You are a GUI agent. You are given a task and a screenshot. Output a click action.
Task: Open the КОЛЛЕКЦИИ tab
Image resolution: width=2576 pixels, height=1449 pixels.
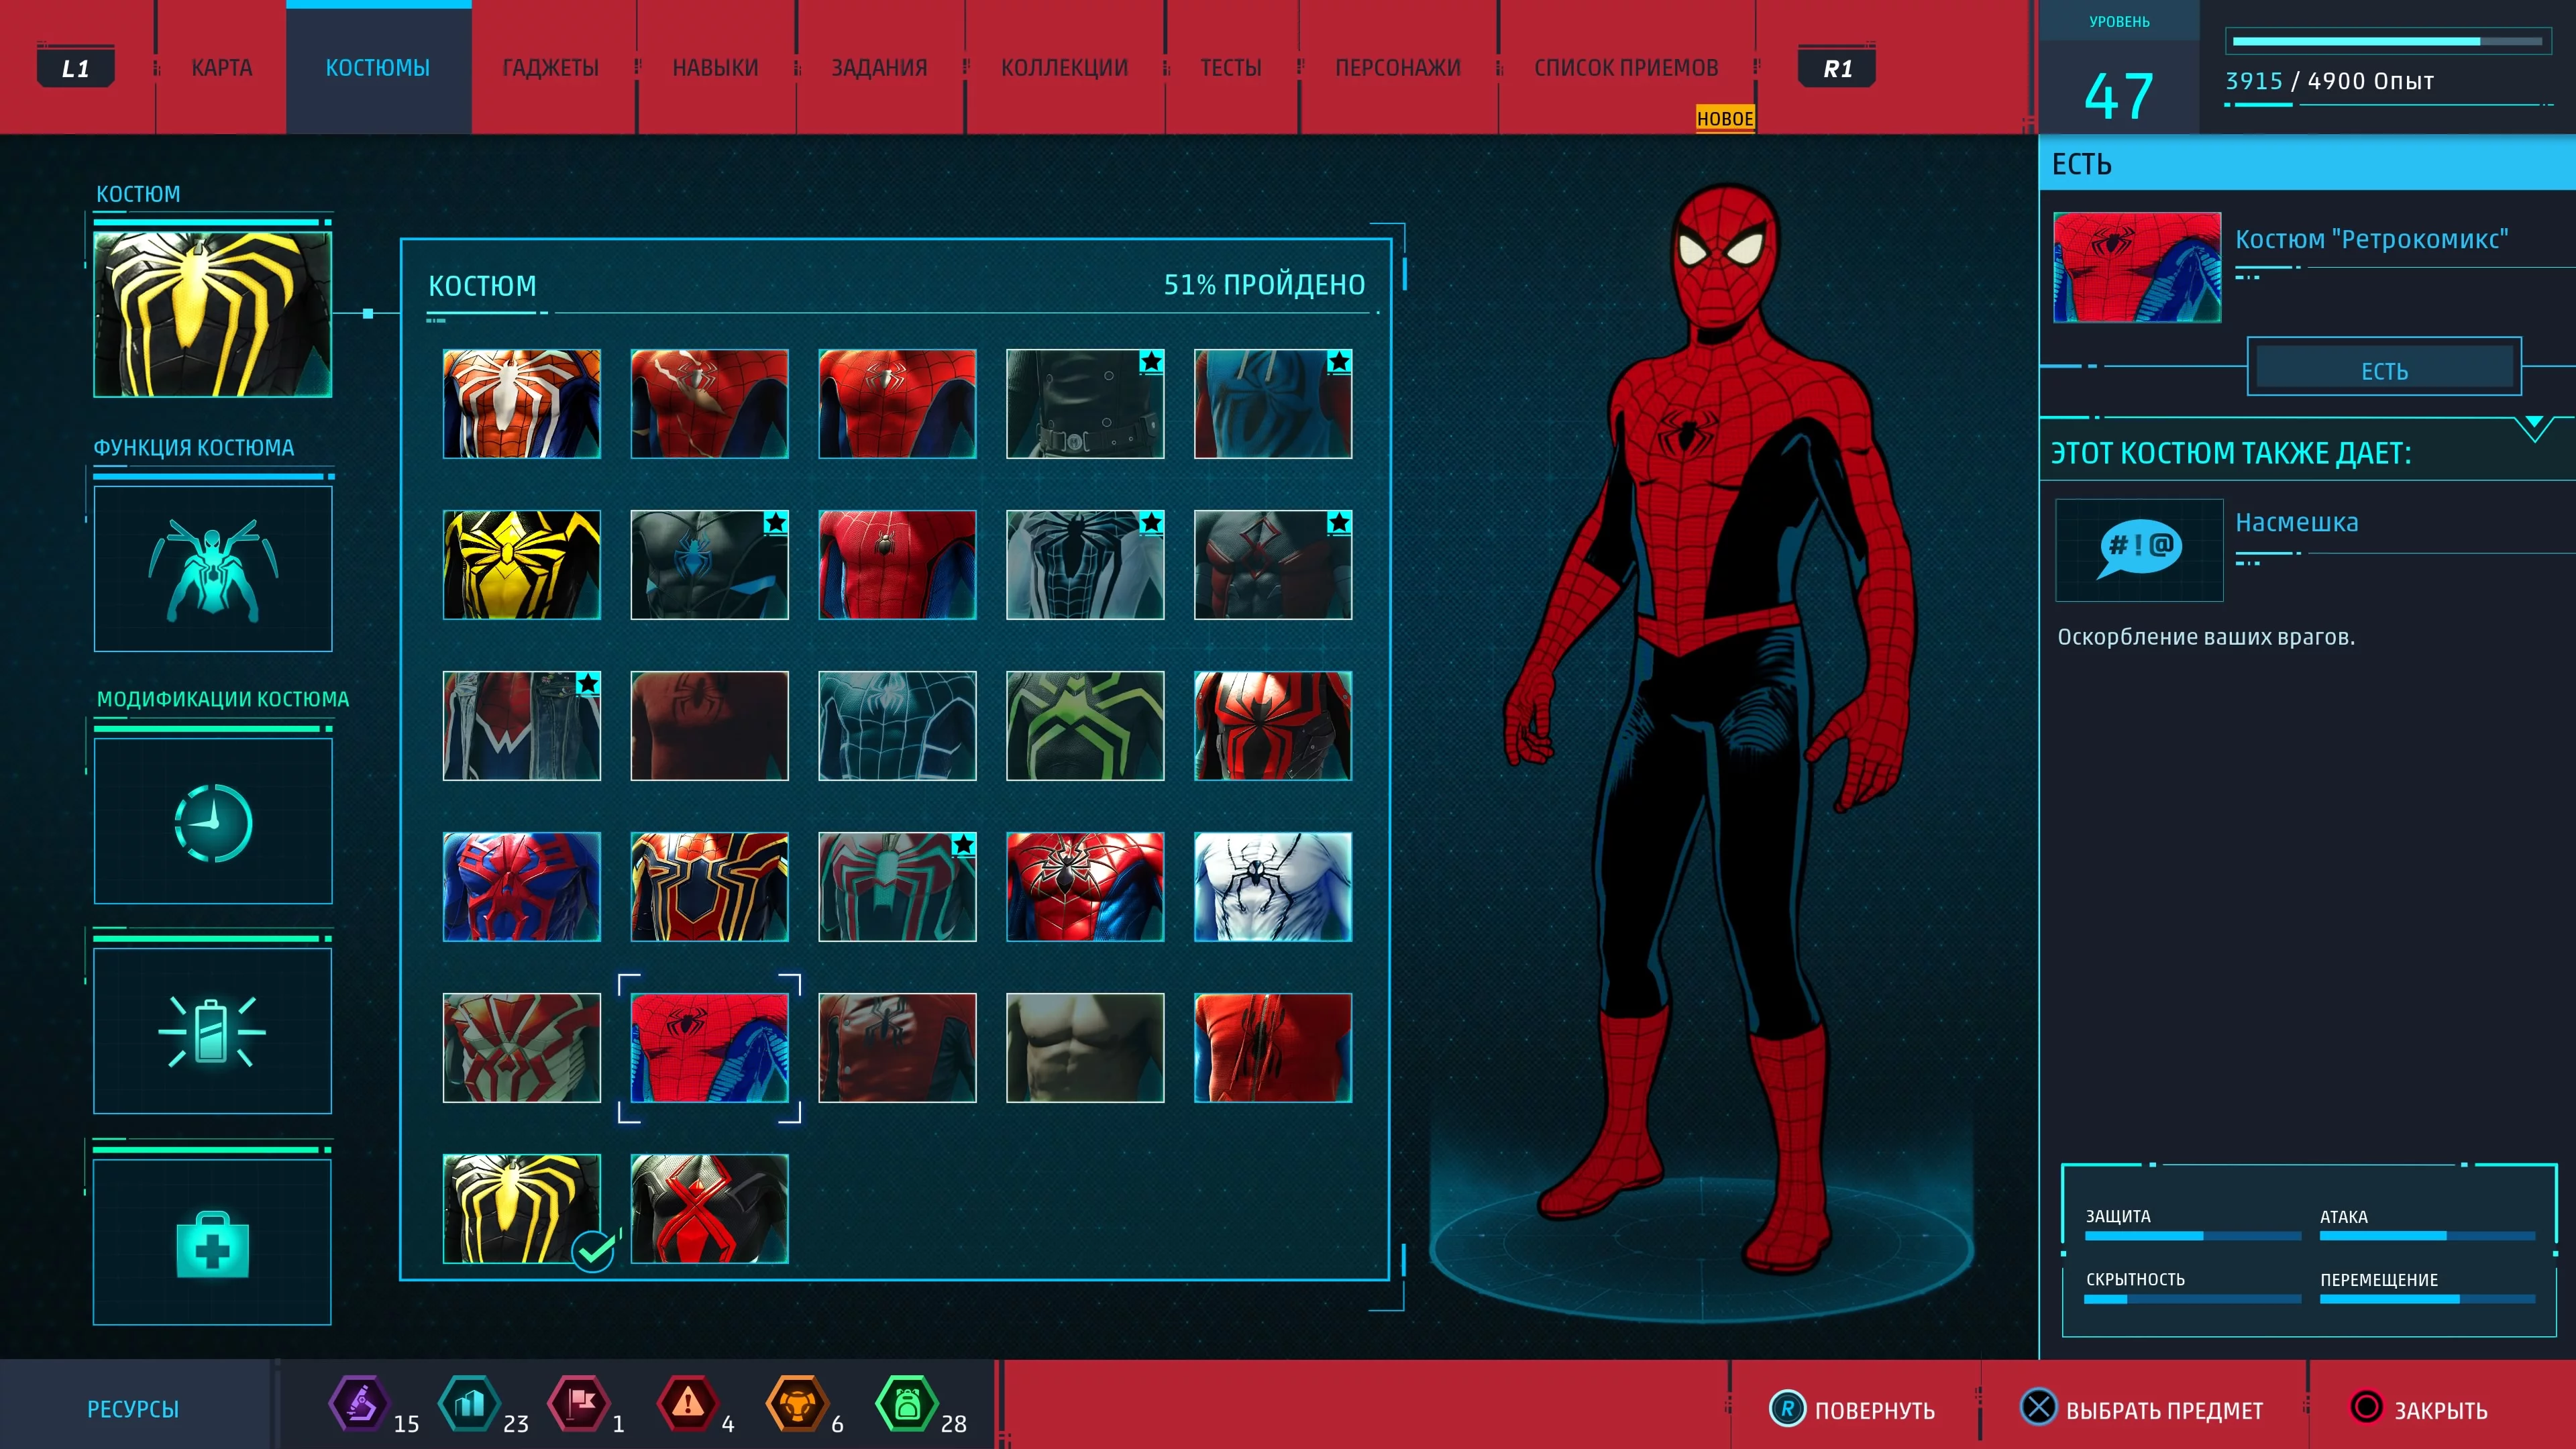[x=1064, y=68]
